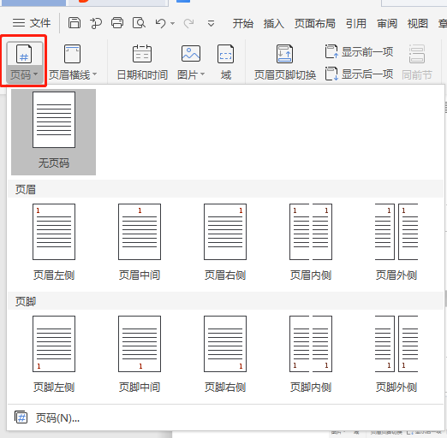Switch to the 页面布局 tab
447x438 pixels.
point(315,23)
